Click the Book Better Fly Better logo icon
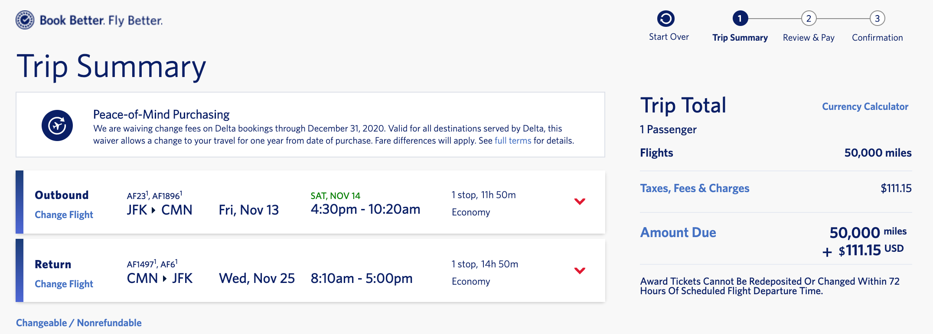Screen dimensions: 933x334 25,20
